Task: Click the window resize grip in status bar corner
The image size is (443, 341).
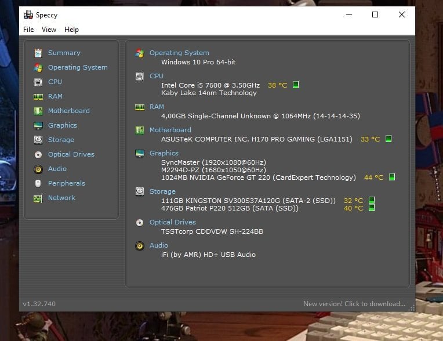Action: [x=412, y=308]
